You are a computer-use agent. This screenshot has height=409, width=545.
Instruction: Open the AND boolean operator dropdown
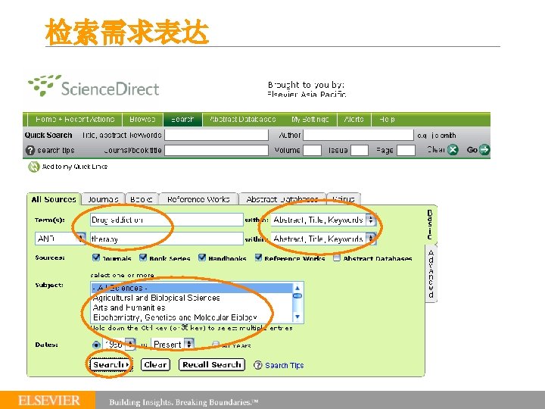pyautogui.click(x=60, y=239)
